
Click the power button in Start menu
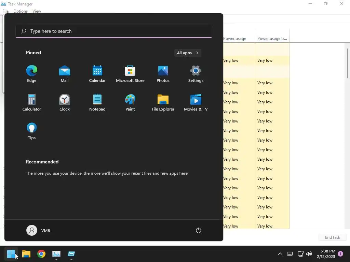199,230
